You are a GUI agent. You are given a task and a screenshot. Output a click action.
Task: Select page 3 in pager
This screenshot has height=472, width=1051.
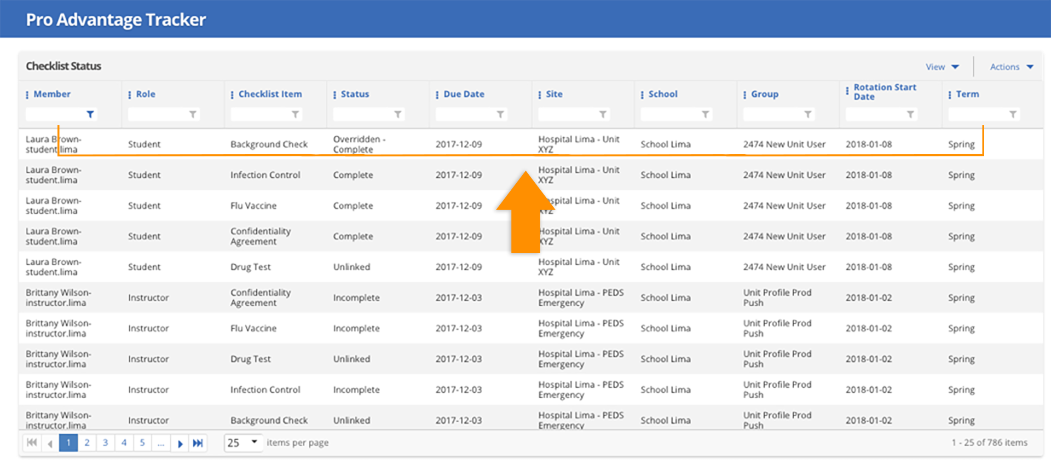pyautogui.click(x=106, y=442)
